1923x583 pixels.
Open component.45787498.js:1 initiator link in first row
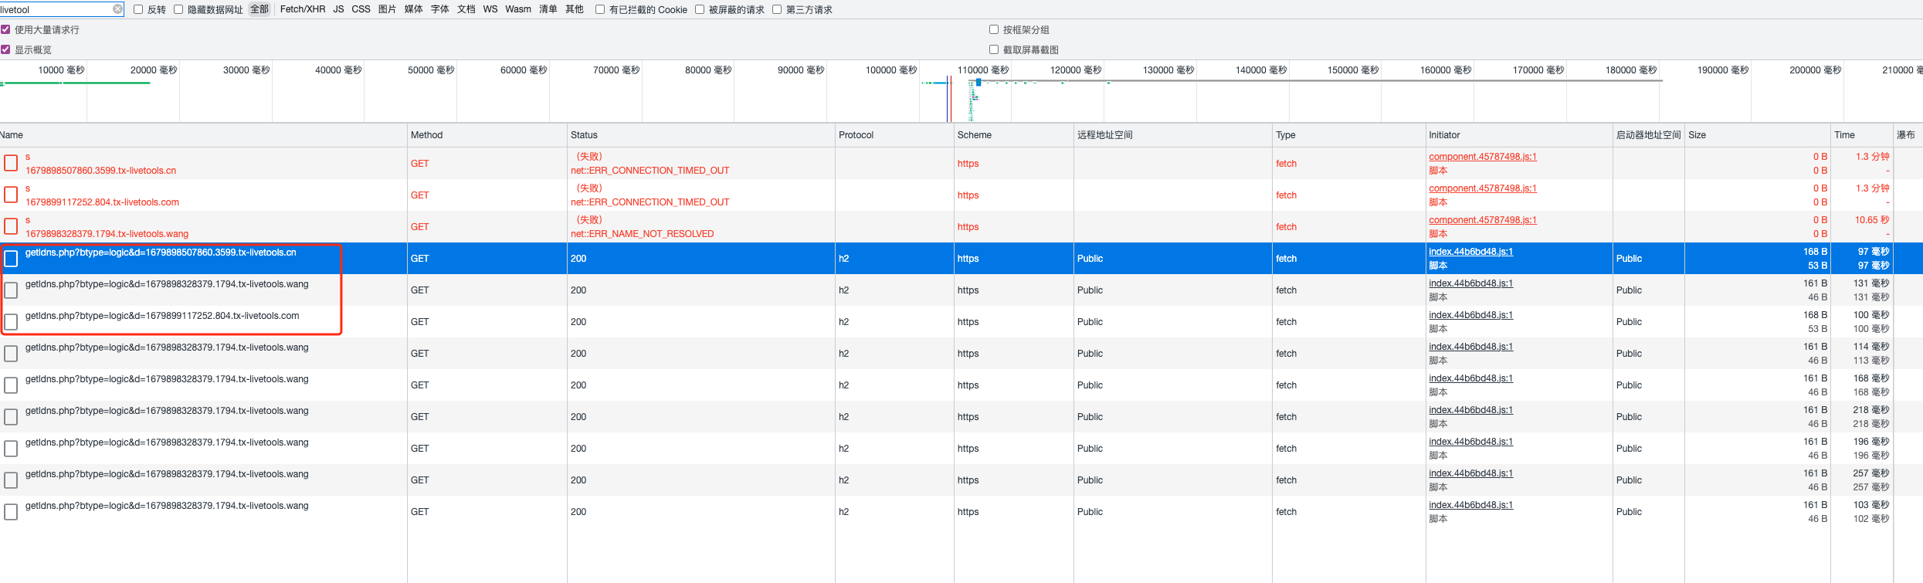coord(1482,157)
